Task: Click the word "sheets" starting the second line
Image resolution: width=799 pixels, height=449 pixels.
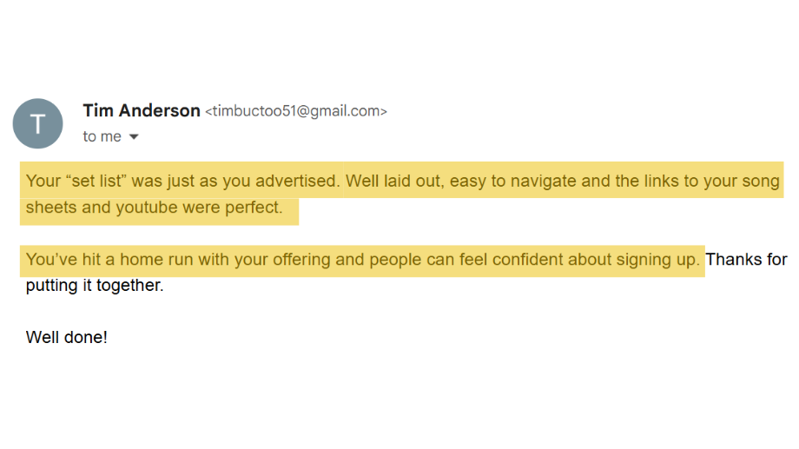Action: 45,208
